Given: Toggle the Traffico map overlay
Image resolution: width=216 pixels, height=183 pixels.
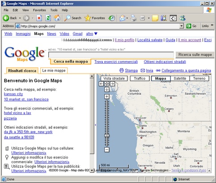Looking at the screenshot, I should 140,78.
